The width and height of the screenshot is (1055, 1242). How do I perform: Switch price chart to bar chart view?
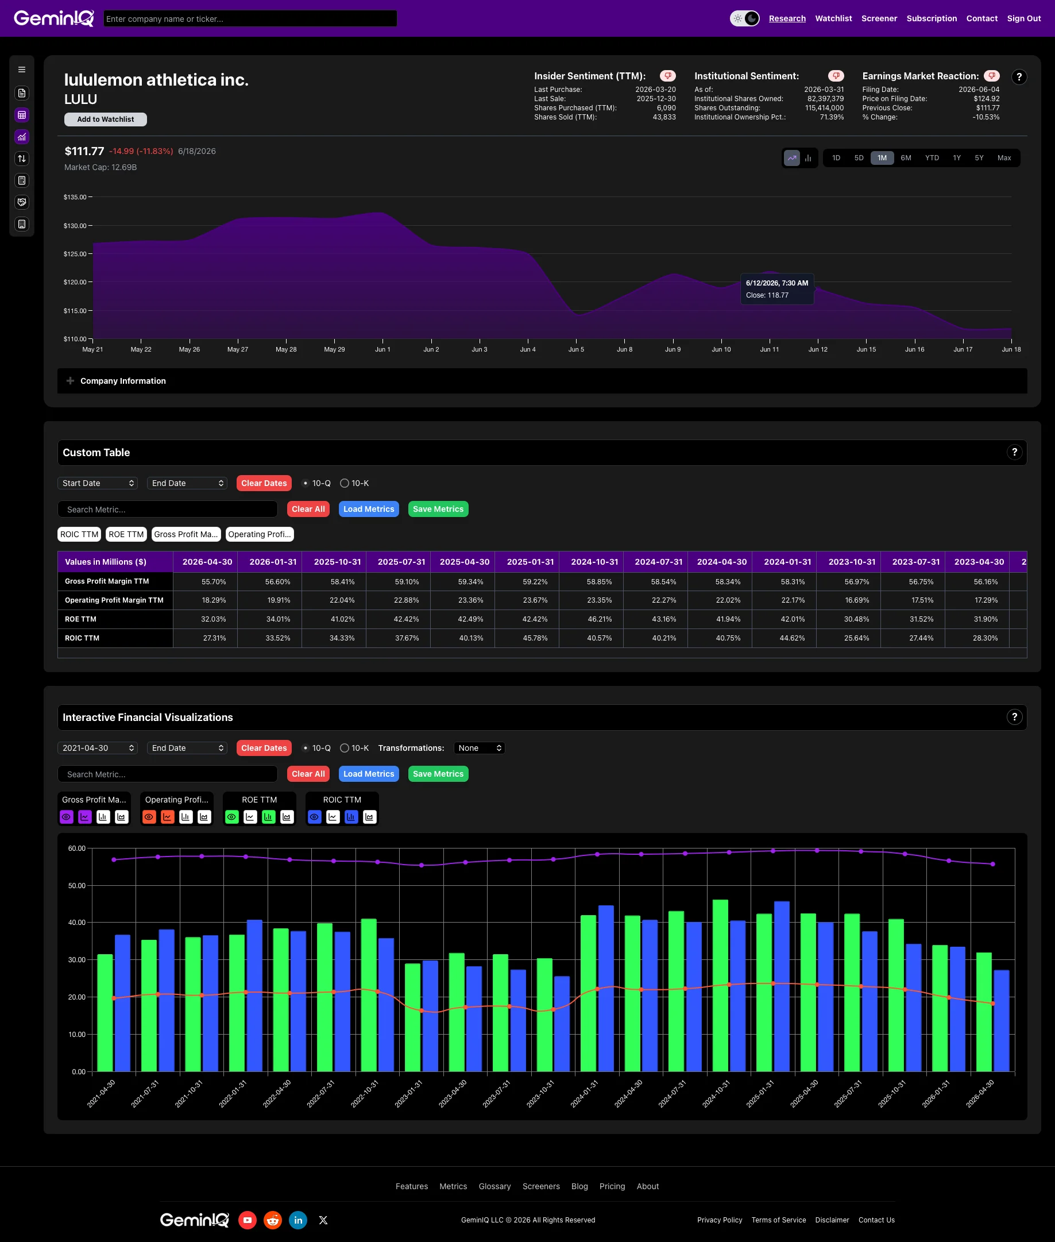[x=808, y=158]
